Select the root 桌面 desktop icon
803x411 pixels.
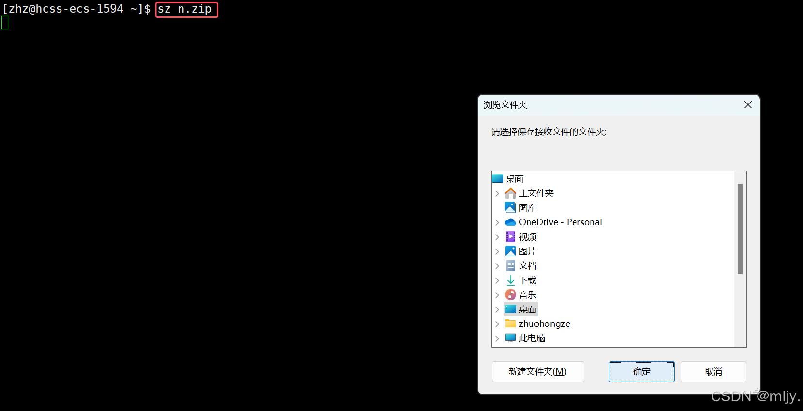[498, 178]
